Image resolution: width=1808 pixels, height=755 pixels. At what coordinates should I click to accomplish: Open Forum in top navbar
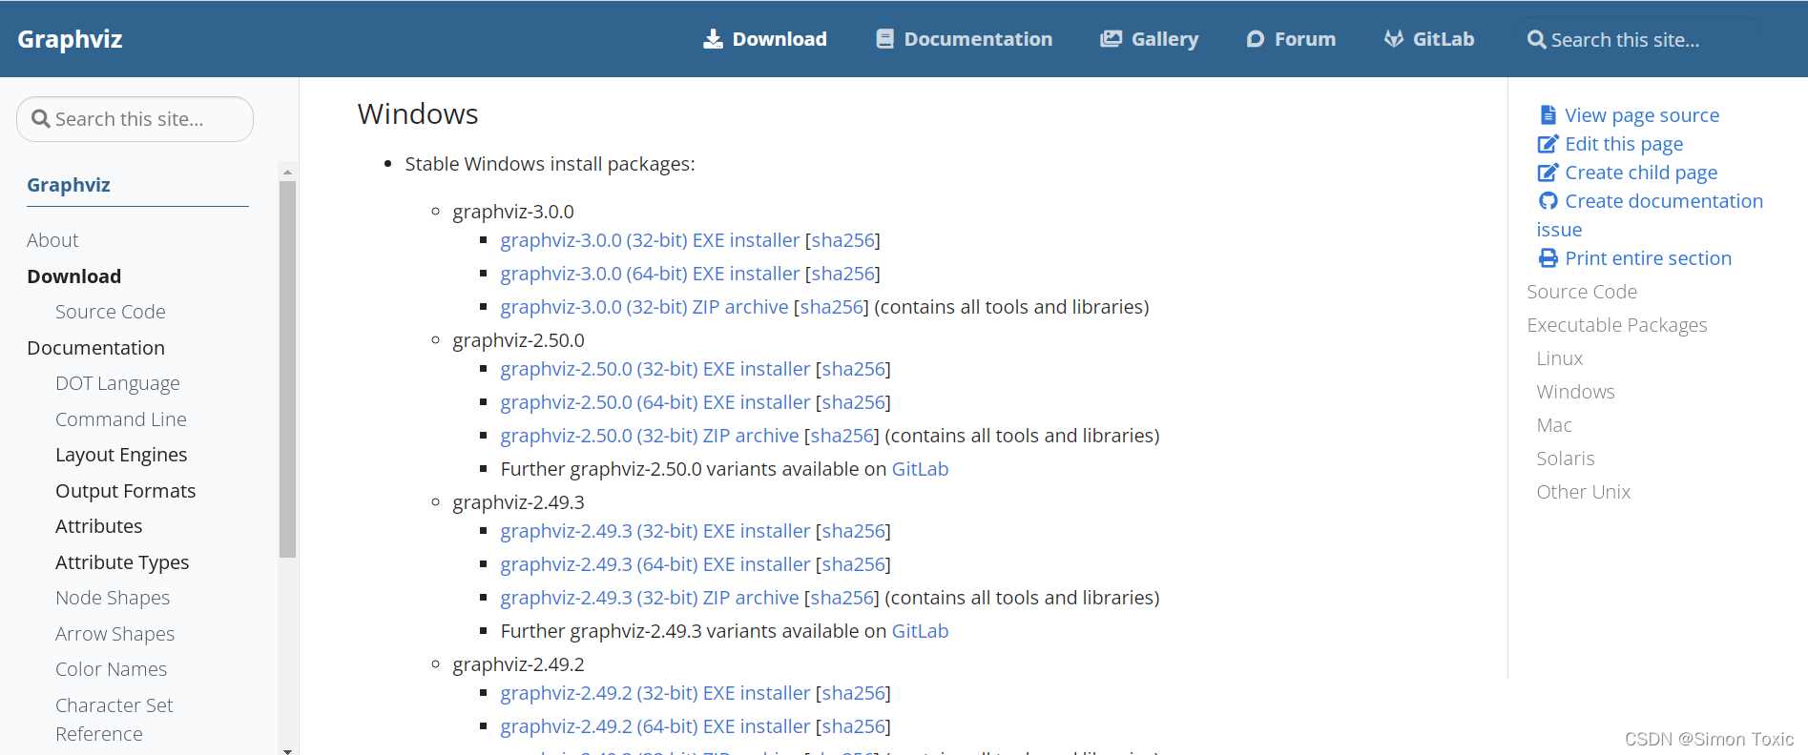[1291, 39]
